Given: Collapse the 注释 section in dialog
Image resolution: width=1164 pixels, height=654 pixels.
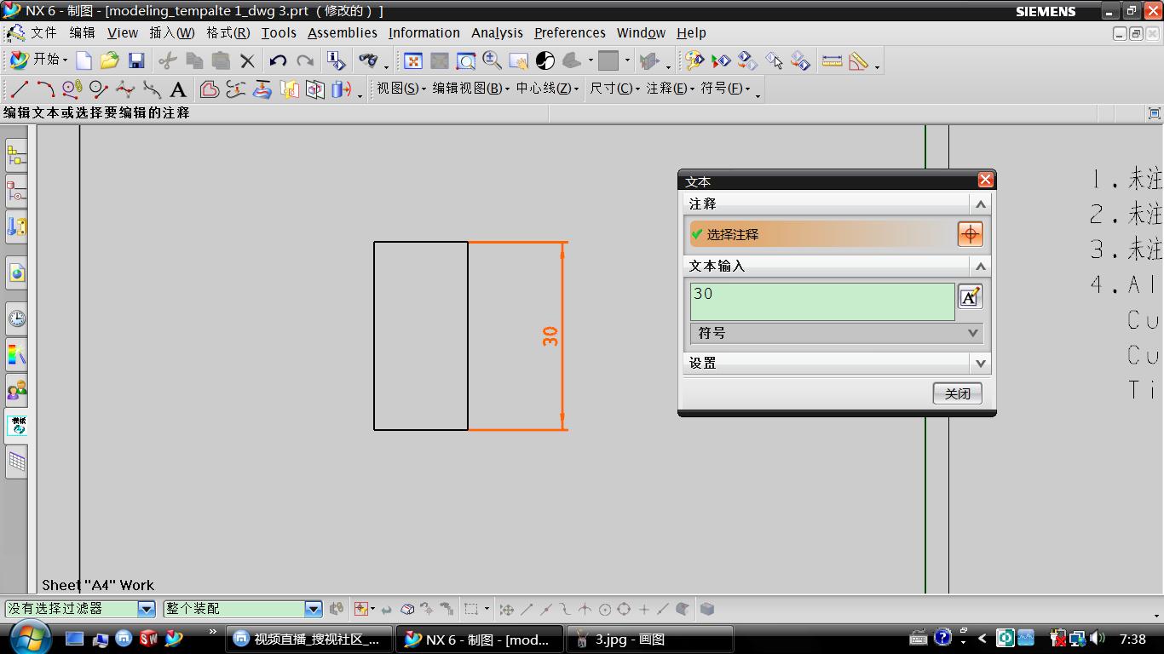Looking at the screenshot, I should 981,204.
